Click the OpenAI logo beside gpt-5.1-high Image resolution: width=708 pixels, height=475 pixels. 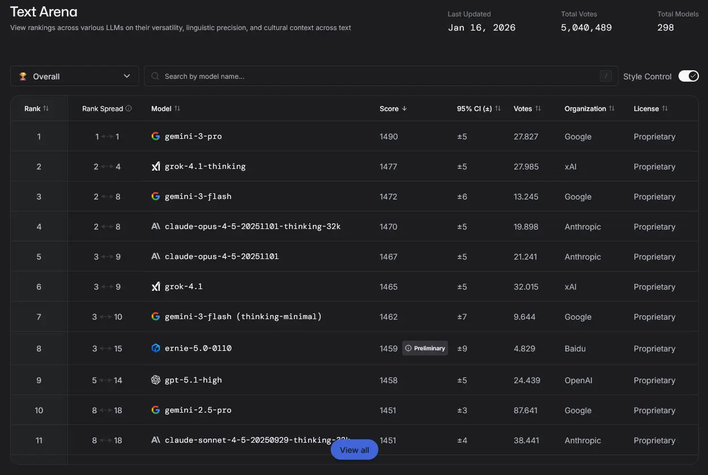click(x=156, y=380)
